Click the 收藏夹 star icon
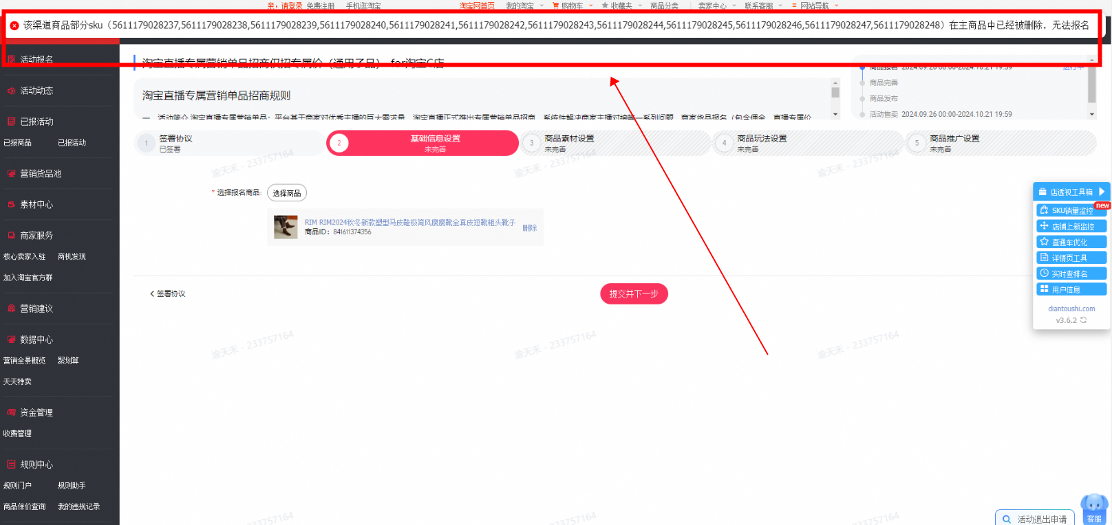 click(x=605, y=5)
